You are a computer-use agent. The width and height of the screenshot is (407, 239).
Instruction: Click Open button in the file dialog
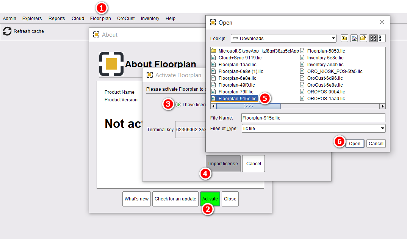click(x=355, y=143)
